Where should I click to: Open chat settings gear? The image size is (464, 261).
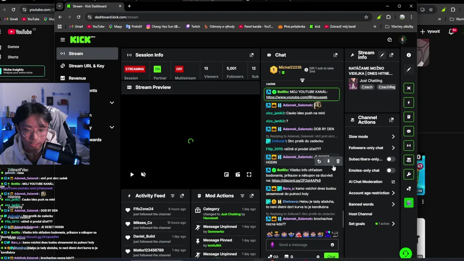[x=318, y=257]
